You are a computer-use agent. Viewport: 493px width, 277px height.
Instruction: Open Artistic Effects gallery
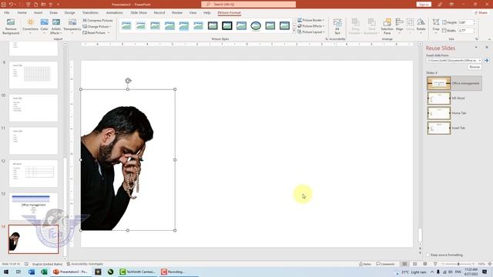tap(56, 26)
